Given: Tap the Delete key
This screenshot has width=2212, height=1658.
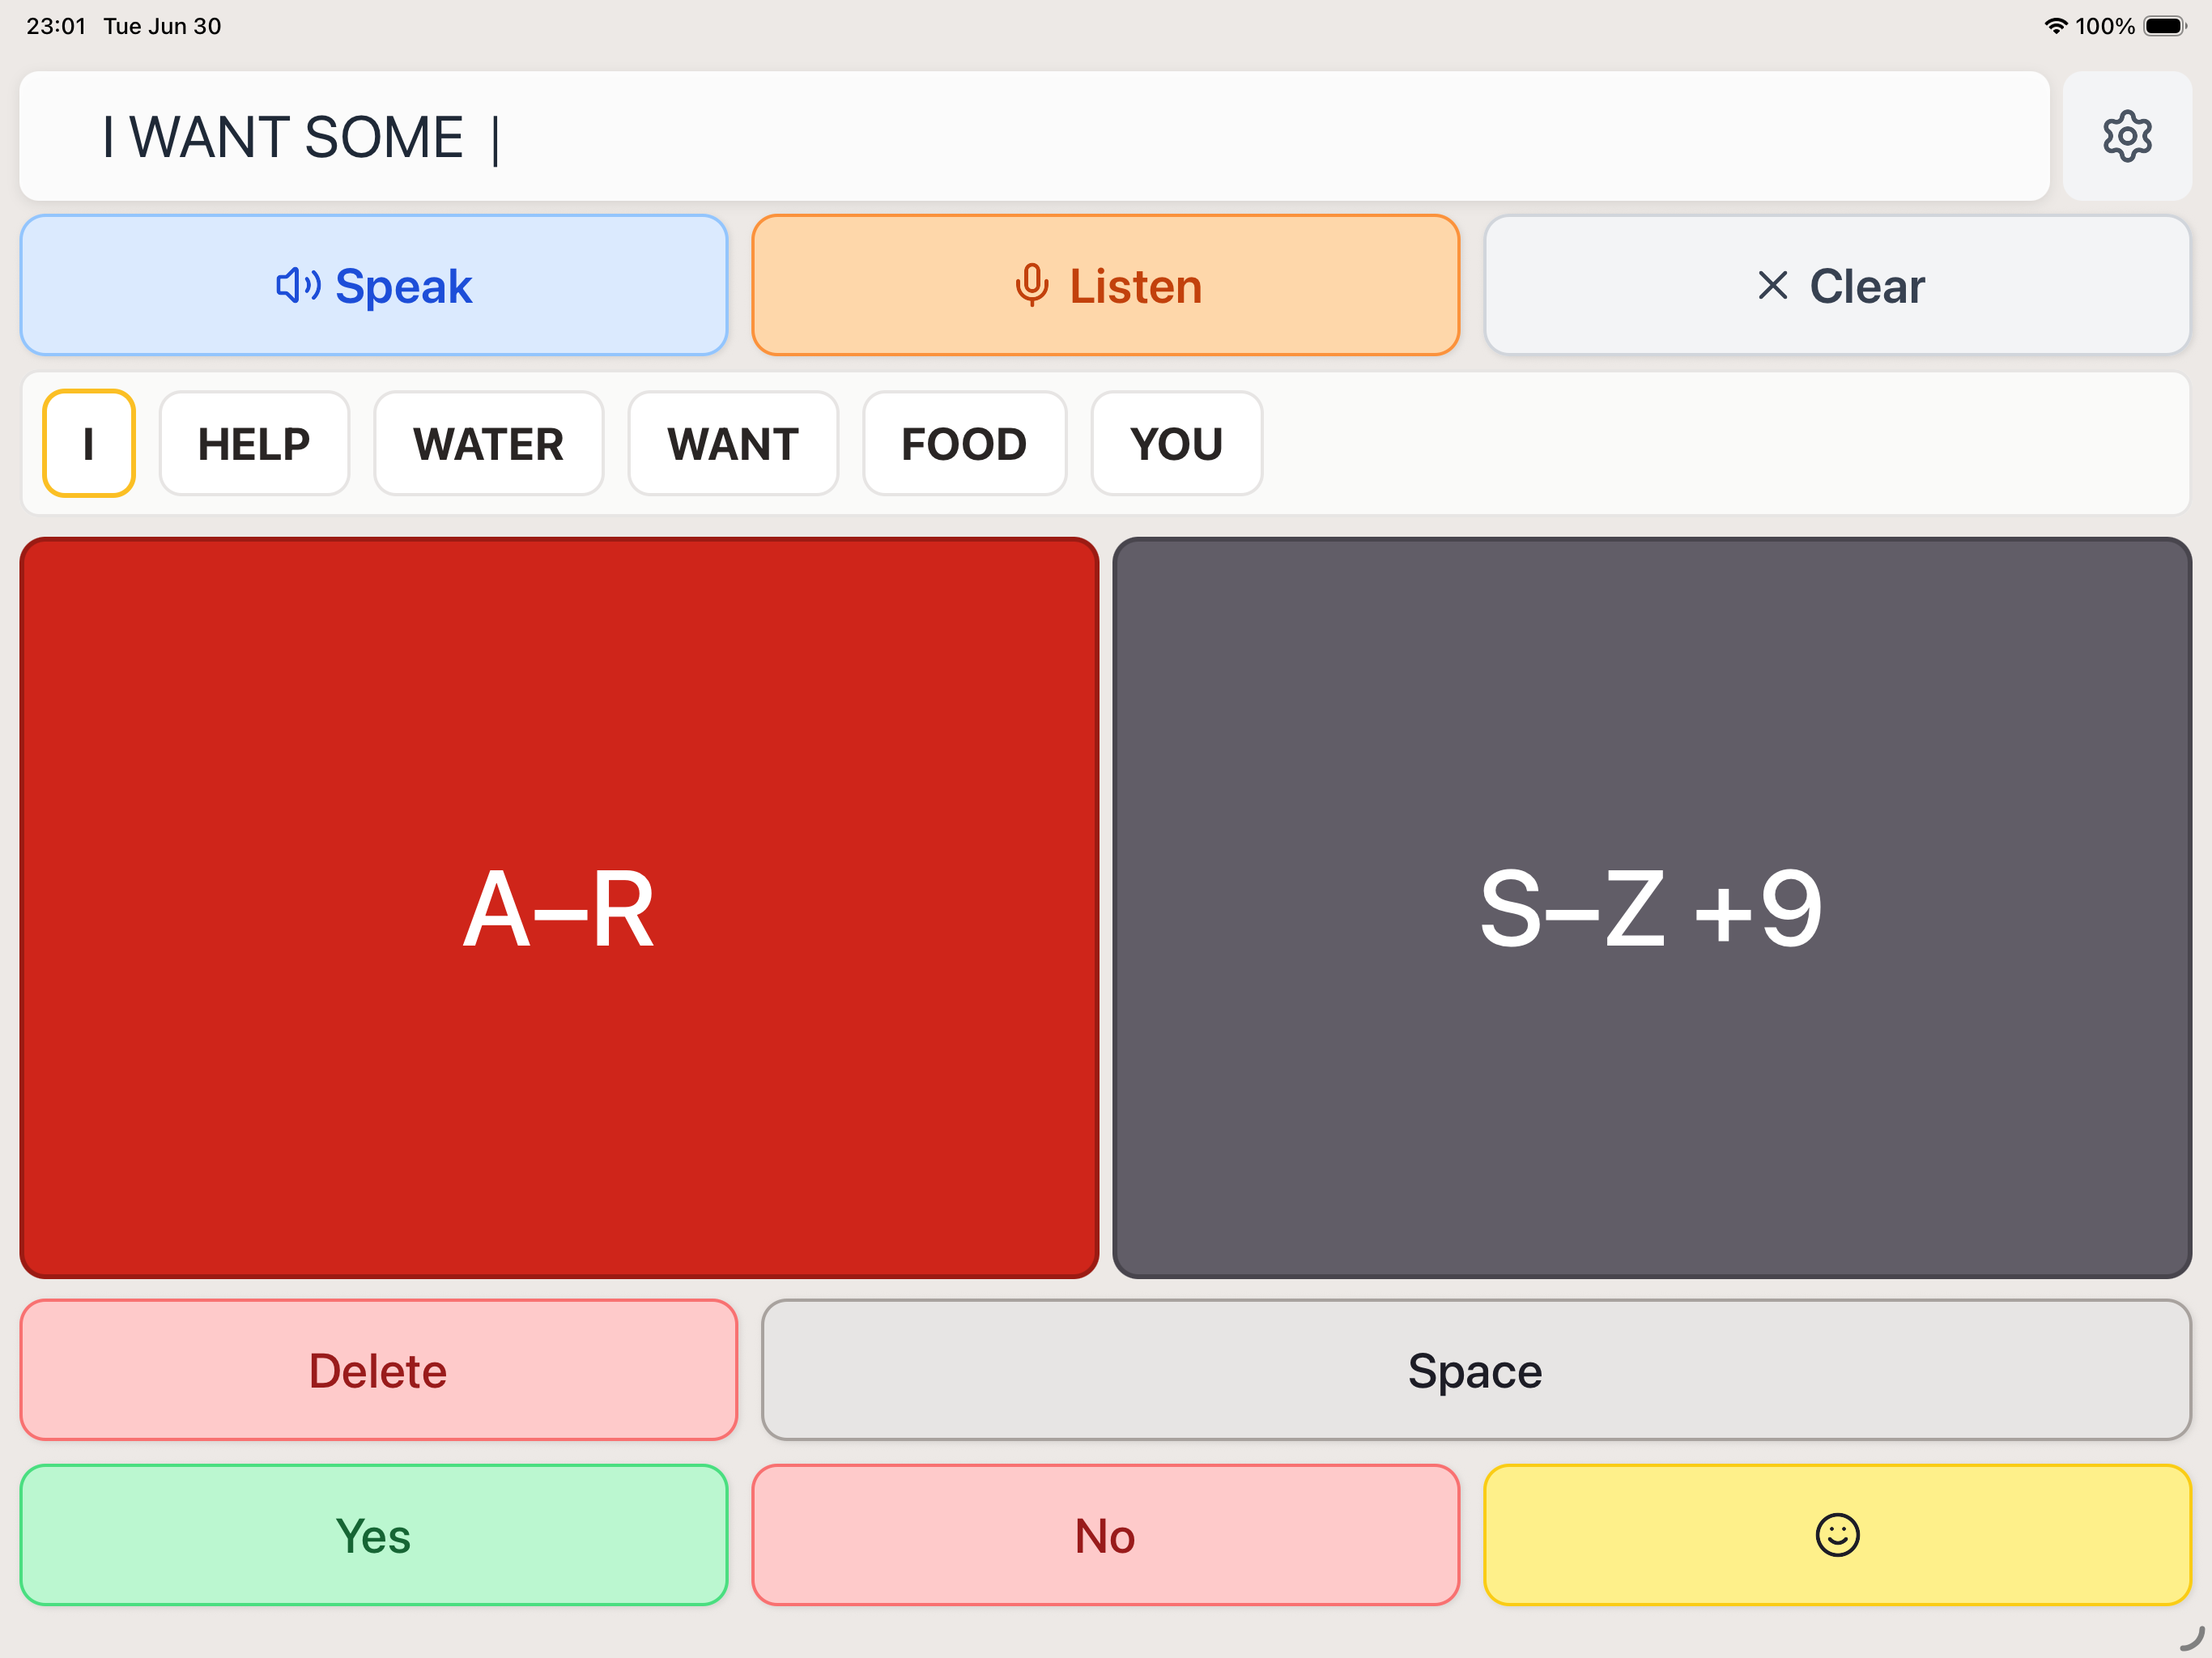Looking at the screenshot, I should [x=379, y=1370].
